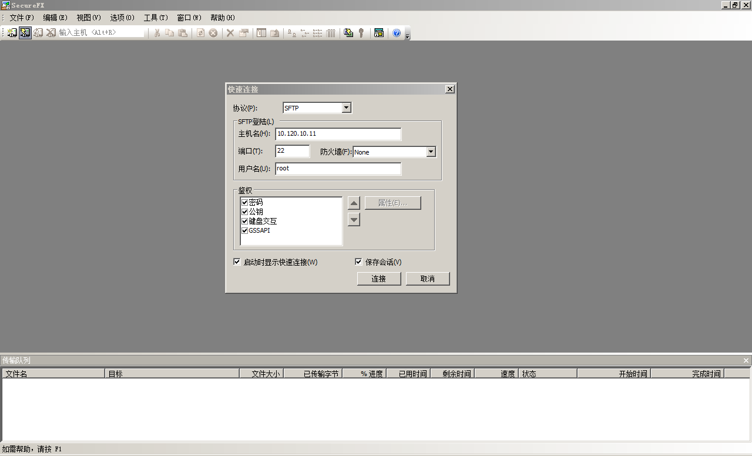Sort queue by % 进度 column header
Viewport: 752px width, 456px height.
click(x=364, y=374)
